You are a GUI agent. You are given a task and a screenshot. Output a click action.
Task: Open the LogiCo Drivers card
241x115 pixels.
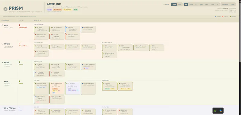(x=73, y=36)
